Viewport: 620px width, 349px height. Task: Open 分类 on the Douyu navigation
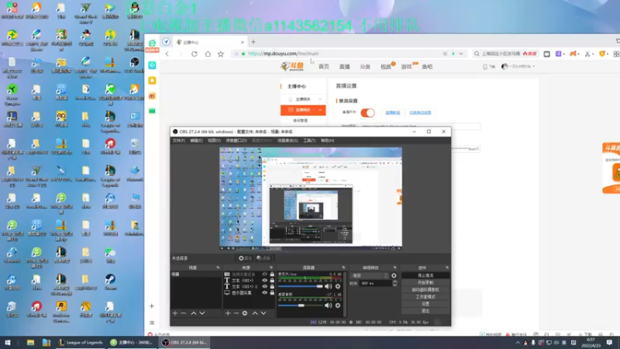pyautogui.click(x=365, y=67)
